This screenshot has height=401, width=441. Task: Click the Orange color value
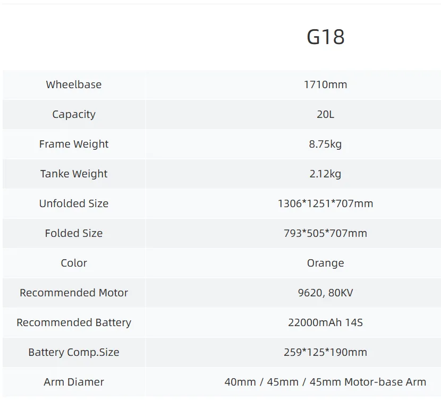pos(325,263)
